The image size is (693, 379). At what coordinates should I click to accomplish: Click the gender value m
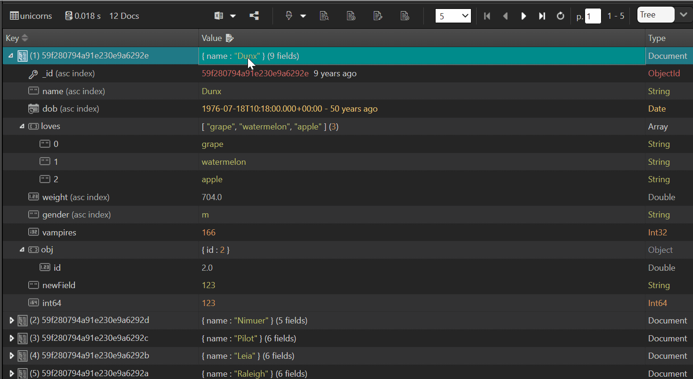(205, 215)
